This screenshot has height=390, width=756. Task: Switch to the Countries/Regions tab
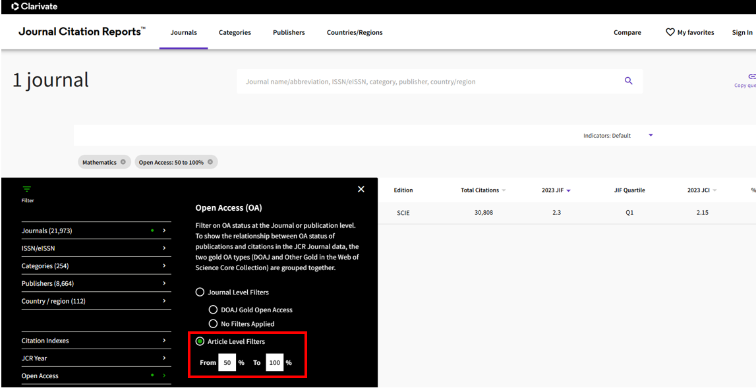click(x=355, y=32)
